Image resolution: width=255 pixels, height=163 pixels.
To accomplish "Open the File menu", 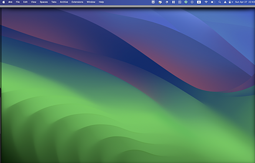I will point(18,2).
